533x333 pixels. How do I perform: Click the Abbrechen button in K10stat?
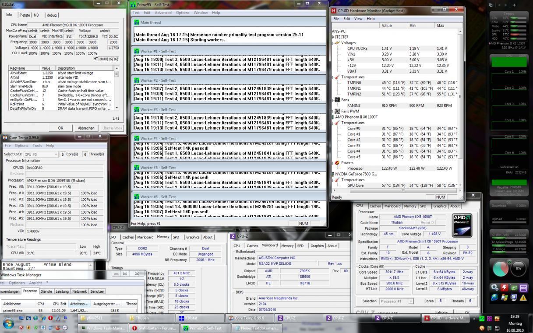click(x=86, y=128)
